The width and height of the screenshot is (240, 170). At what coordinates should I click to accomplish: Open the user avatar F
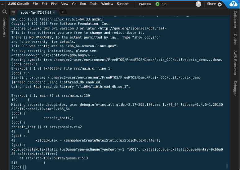(x=198, y=4)
